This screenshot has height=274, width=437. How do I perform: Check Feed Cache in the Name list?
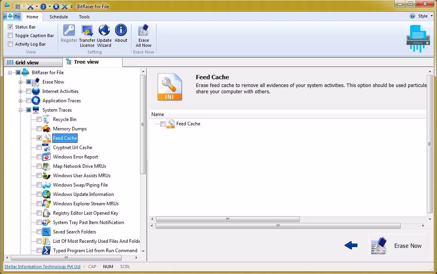[x=163, y=124]
